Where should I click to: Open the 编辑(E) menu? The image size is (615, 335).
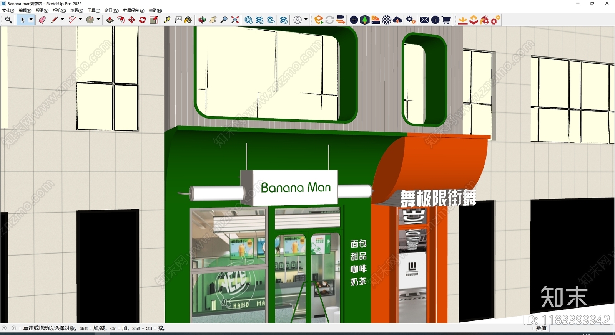[x=25, y=10]
